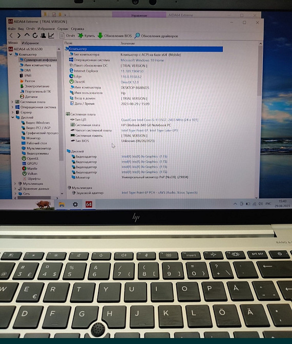
Task: Select DMI in the tree
Action: point(26,70)
